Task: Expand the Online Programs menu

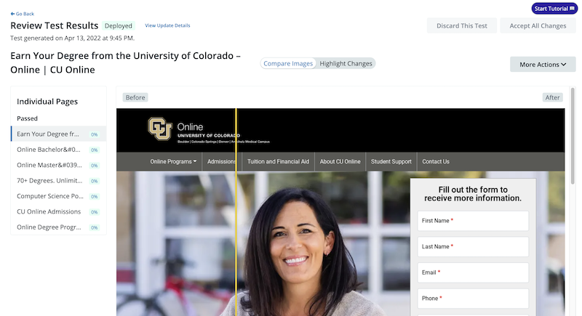Action: (173, 161)
